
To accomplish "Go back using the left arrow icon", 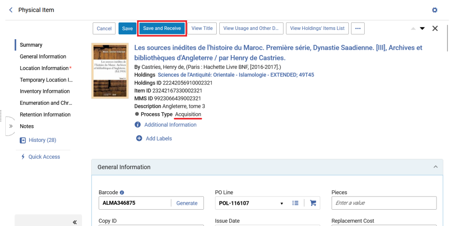I will 11,10.
